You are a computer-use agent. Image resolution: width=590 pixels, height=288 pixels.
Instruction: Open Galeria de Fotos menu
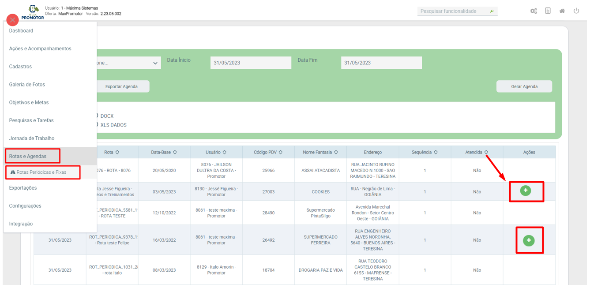coord(27,84)
